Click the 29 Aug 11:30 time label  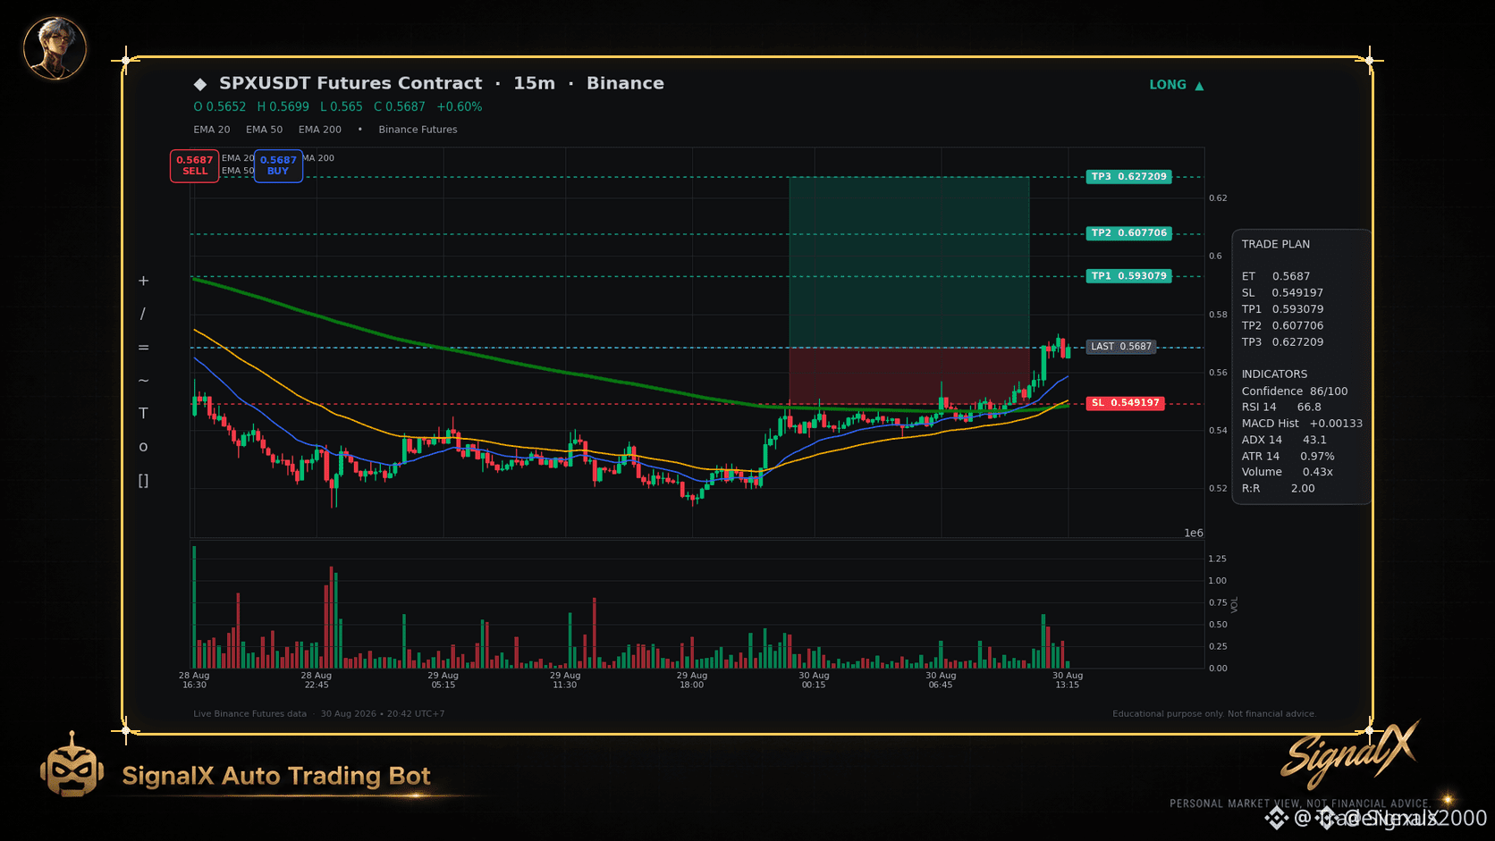pyautogui.click(x=565, y=680)
